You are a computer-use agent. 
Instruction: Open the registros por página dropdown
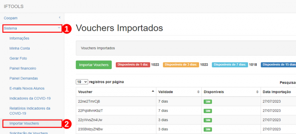point(82,82)
